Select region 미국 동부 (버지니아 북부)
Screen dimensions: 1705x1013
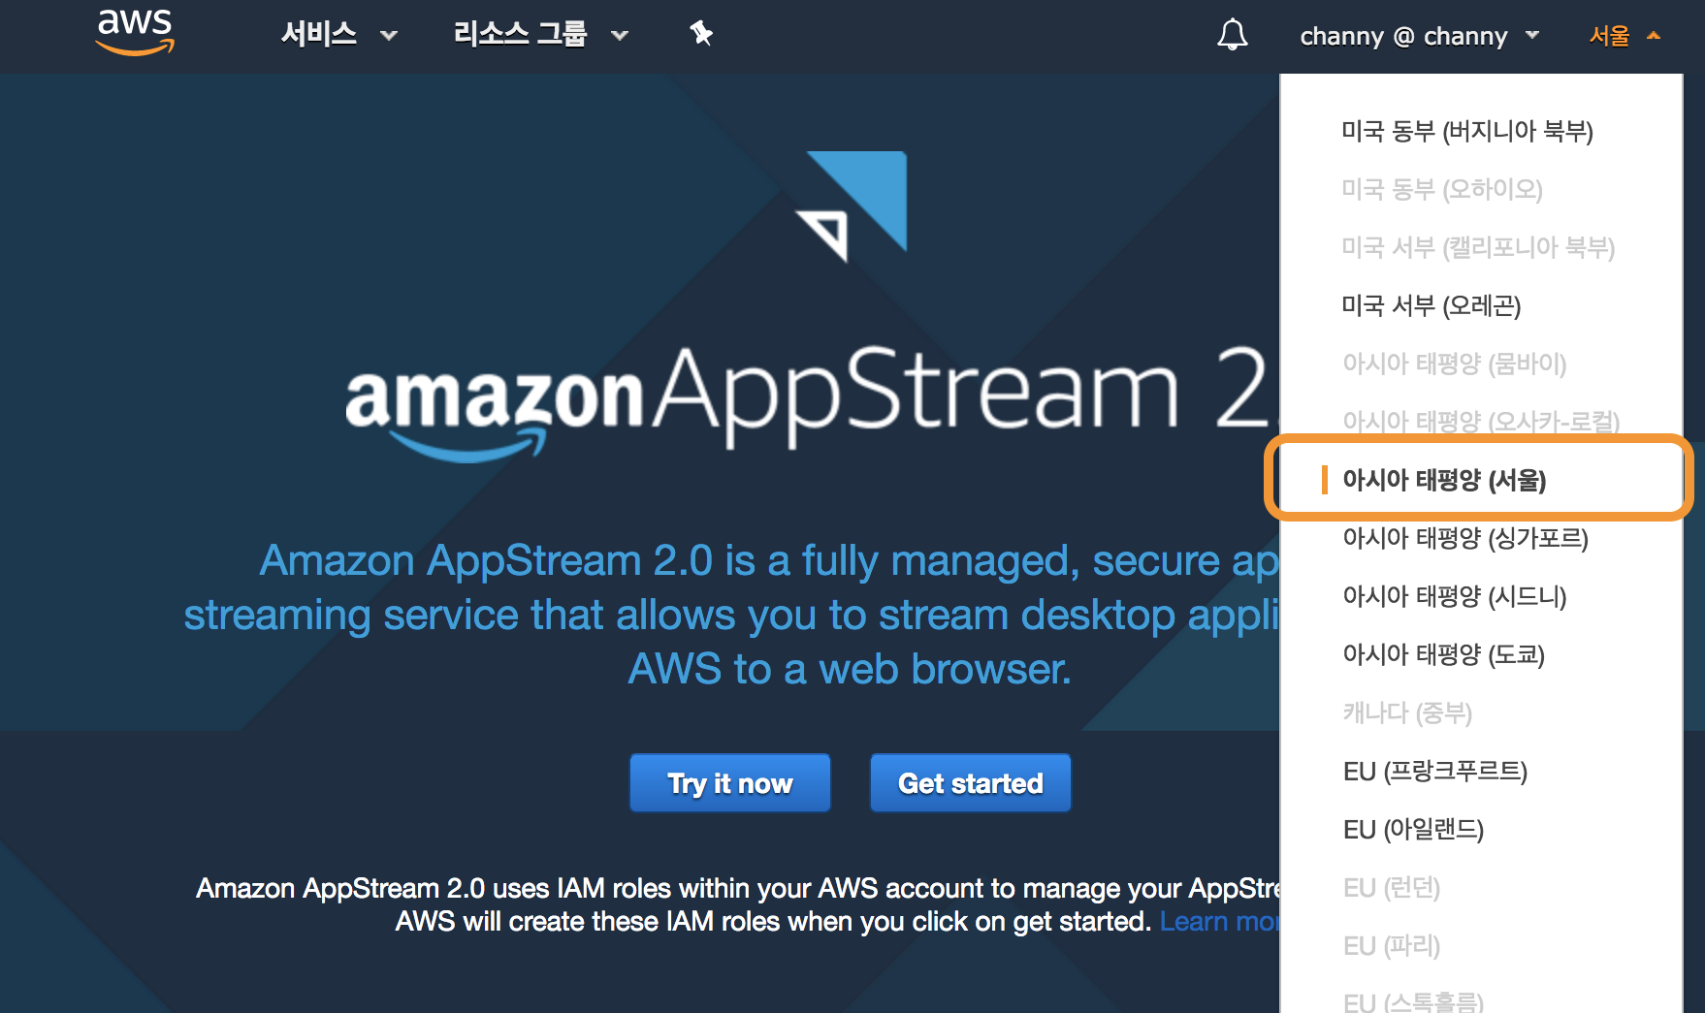pyautogui.click(x=1467, y=131)
